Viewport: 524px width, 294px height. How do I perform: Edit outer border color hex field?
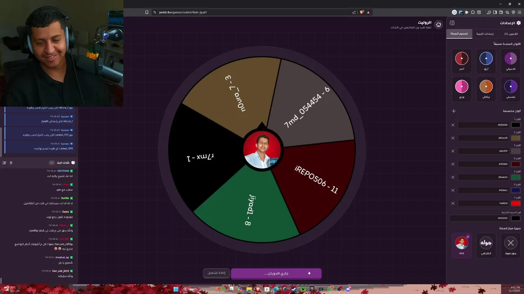click(480, 218)
